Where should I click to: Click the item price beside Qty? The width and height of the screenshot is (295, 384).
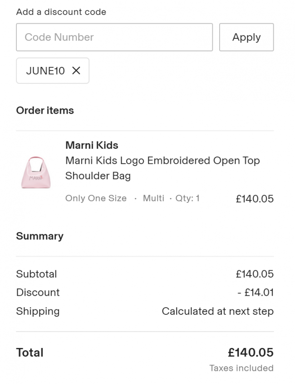coord(255,199)
